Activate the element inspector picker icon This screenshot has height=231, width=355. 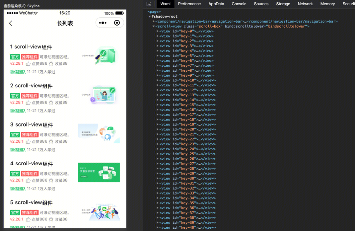149,4
